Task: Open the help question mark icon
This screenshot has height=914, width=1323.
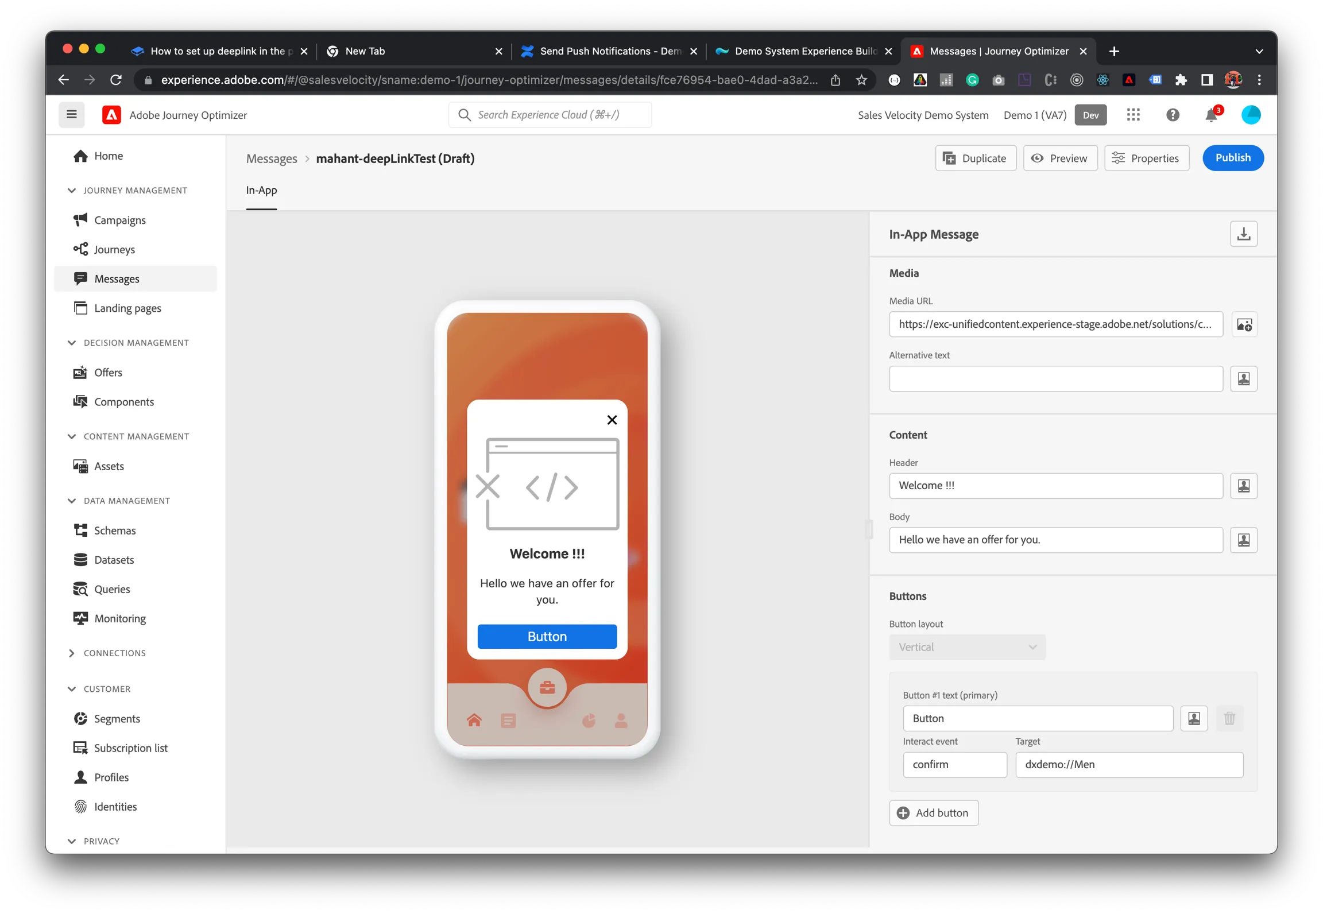Action: (1172, 115)
